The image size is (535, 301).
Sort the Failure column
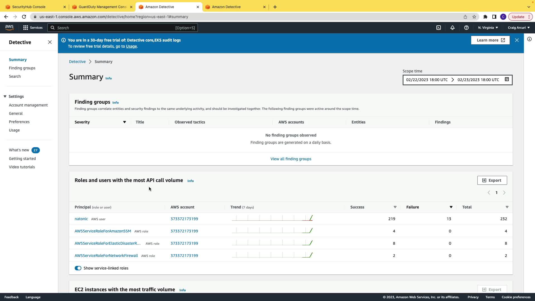(x=451, y=207)
